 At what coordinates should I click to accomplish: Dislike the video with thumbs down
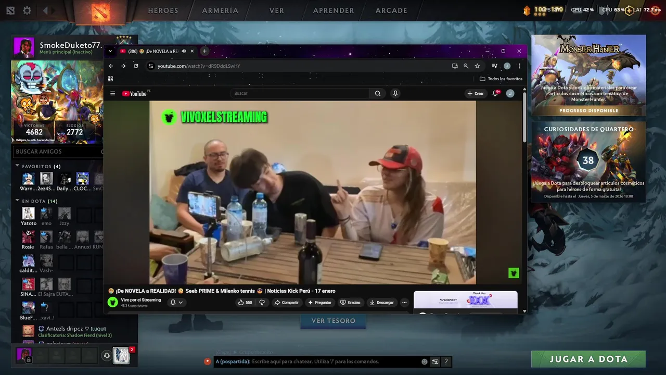click(x=262, y=303)
